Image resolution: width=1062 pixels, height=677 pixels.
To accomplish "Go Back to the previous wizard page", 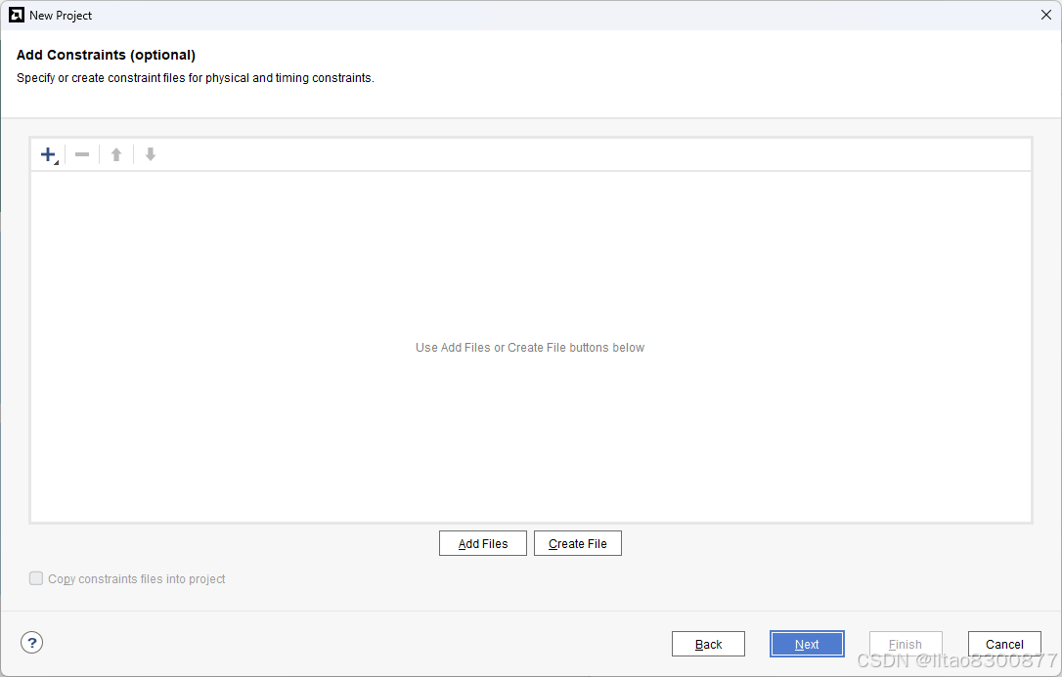I will point(708,644).
